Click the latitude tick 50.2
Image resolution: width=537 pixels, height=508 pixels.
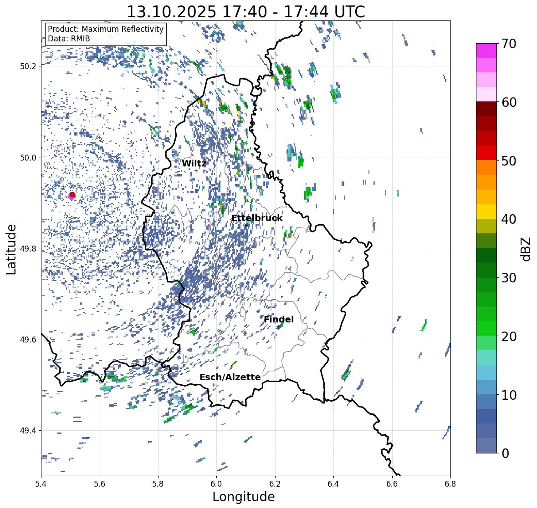pos(28,66)
